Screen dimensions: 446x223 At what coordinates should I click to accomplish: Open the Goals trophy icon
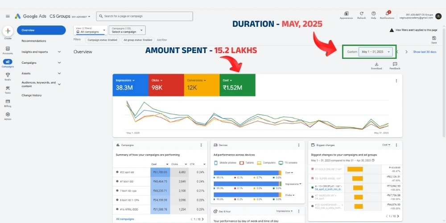coord(8,75)
